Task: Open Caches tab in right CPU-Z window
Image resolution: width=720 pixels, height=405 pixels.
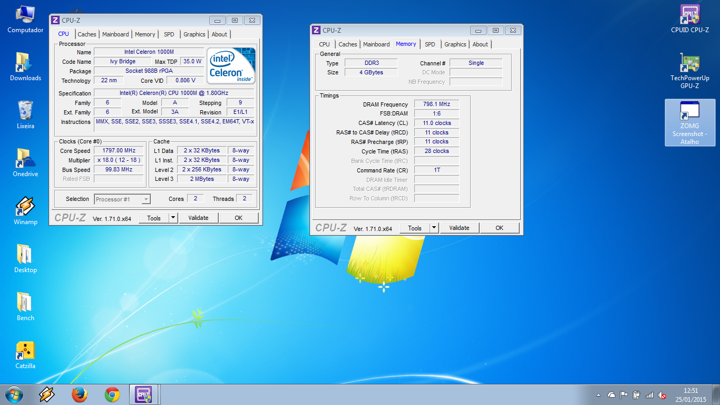Action: point(348,44)
